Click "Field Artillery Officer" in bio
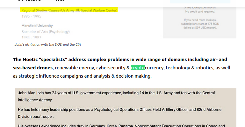245x127 pixels. 170,110
